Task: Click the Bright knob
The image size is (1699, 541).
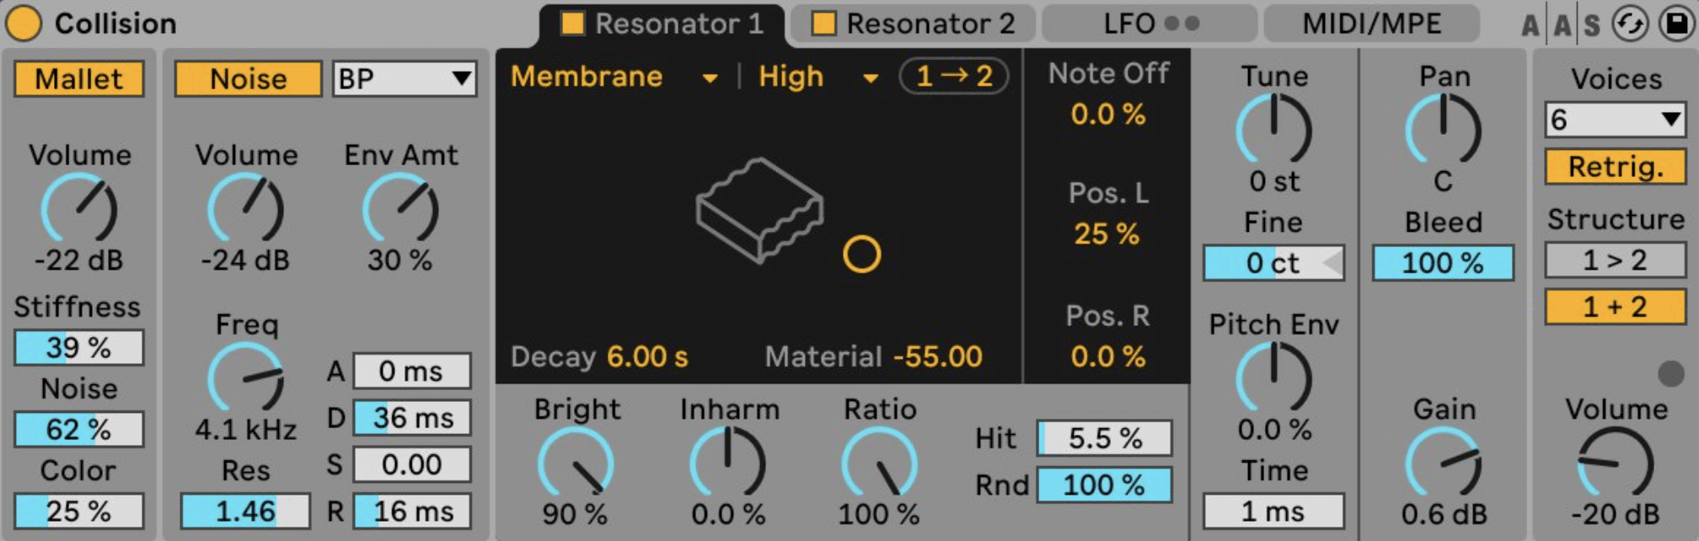Action: tap(576, 463)
